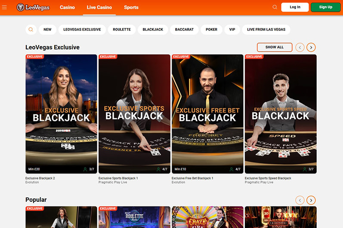The image size is (343, 228).
Task: Choose the BACCARAT category filter
Action: 184,29
